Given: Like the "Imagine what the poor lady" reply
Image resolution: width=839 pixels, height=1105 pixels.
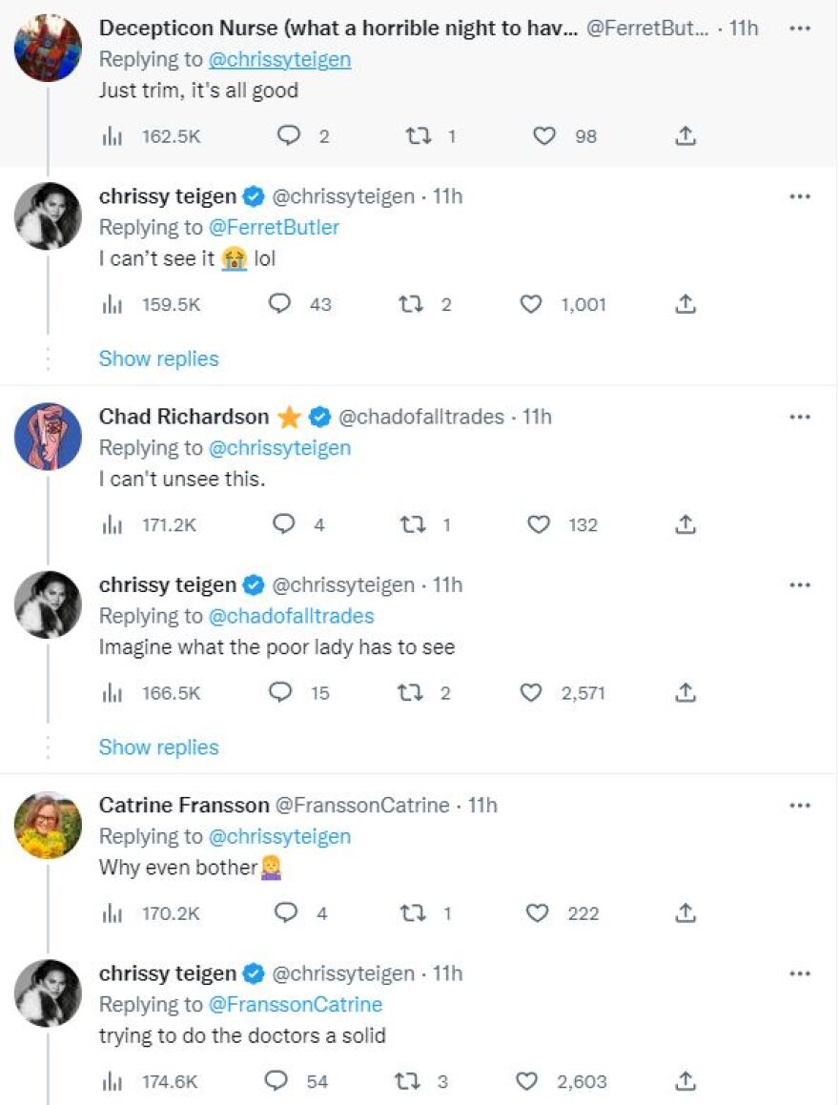Looking at the screenshot, I should (530, 693).
